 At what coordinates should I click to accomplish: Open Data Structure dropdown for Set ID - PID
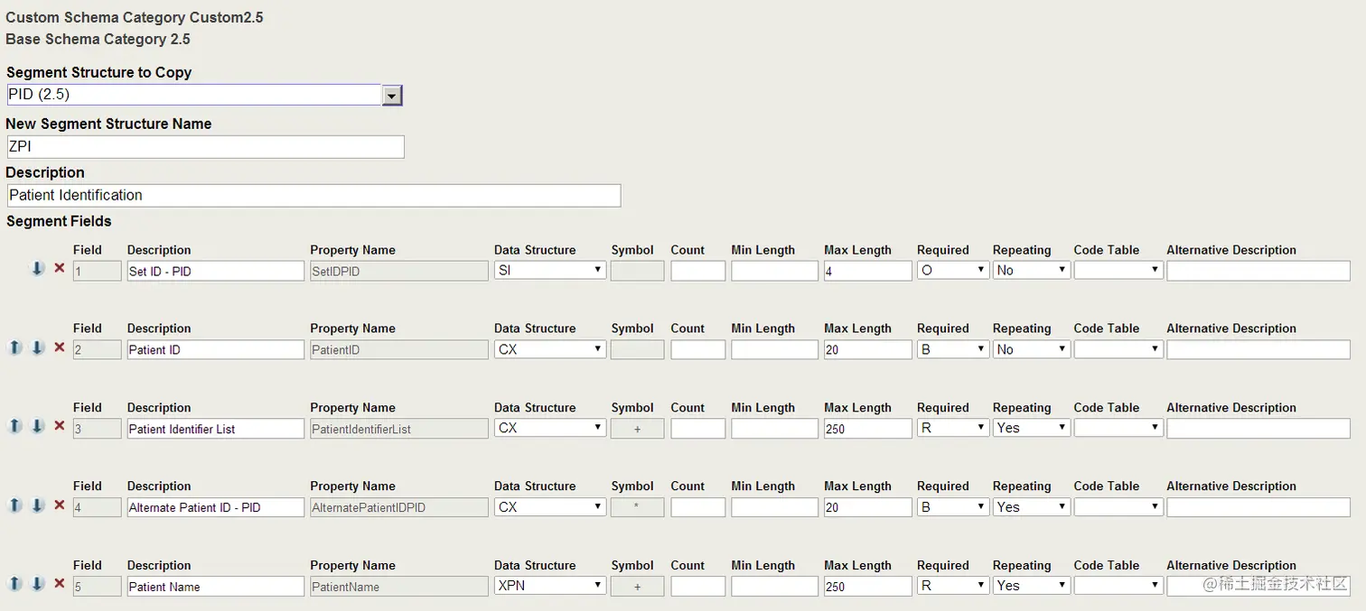coord(550,270)
